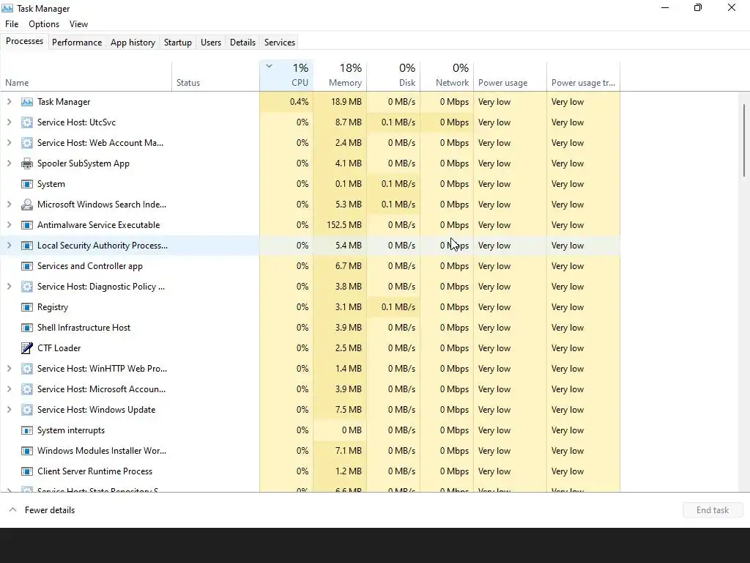Image resolution: width=750 pixels, height=563 pixels.
Task: Click the Spooler SubSystem App printer icon
Action: (x=27, y=163)
